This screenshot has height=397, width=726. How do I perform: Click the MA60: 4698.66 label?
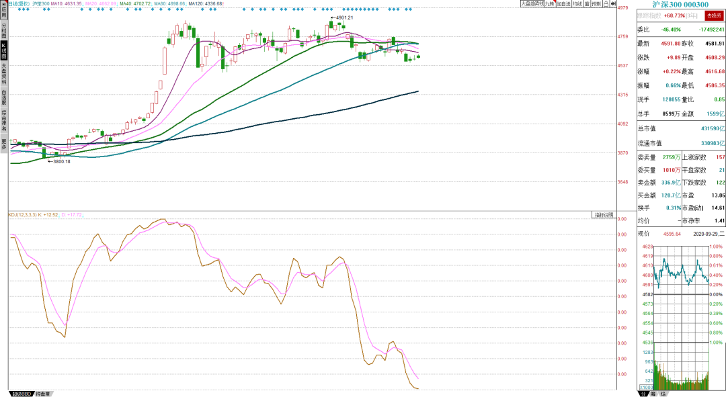point(169,4)
